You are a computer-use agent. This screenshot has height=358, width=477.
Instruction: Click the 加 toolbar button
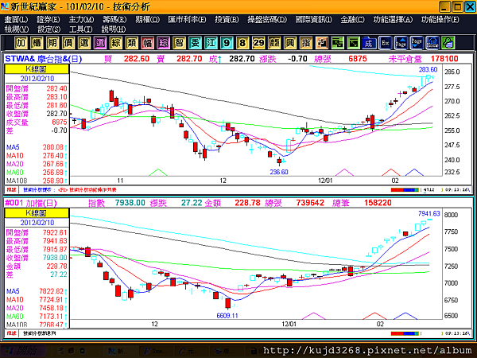21,43
